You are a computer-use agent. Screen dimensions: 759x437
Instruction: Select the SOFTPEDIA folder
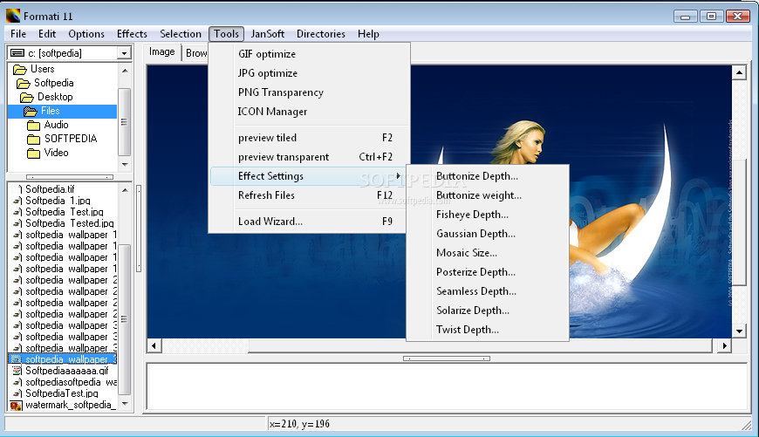click(x=71, y=139)
